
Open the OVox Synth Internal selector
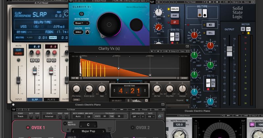tap(49, 116)
